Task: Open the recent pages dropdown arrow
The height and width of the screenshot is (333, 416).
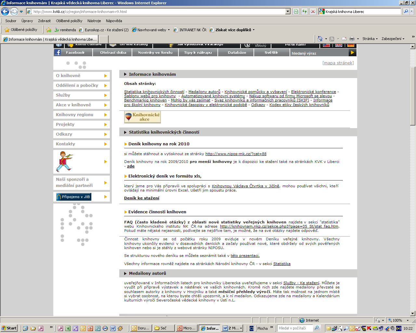Action: pos(21,12)
